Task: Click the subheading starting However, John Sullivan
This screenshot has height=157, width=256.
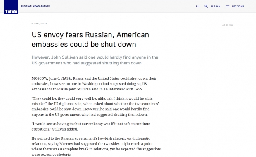Action: pos(95,60)
